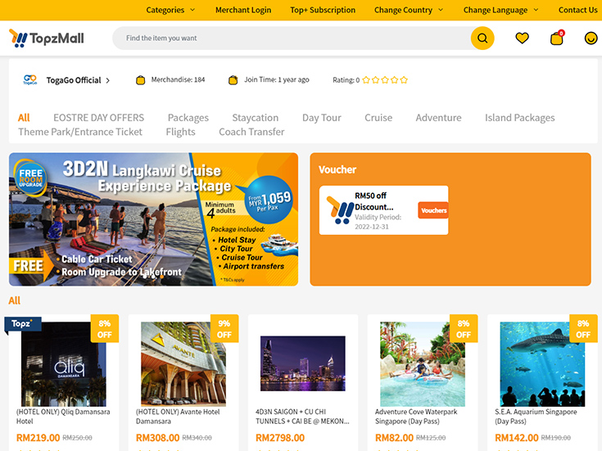Open the wishlist heart icon
Image resolution: width=602 pixels, height=451 pixels.
[x=522, y=38]
